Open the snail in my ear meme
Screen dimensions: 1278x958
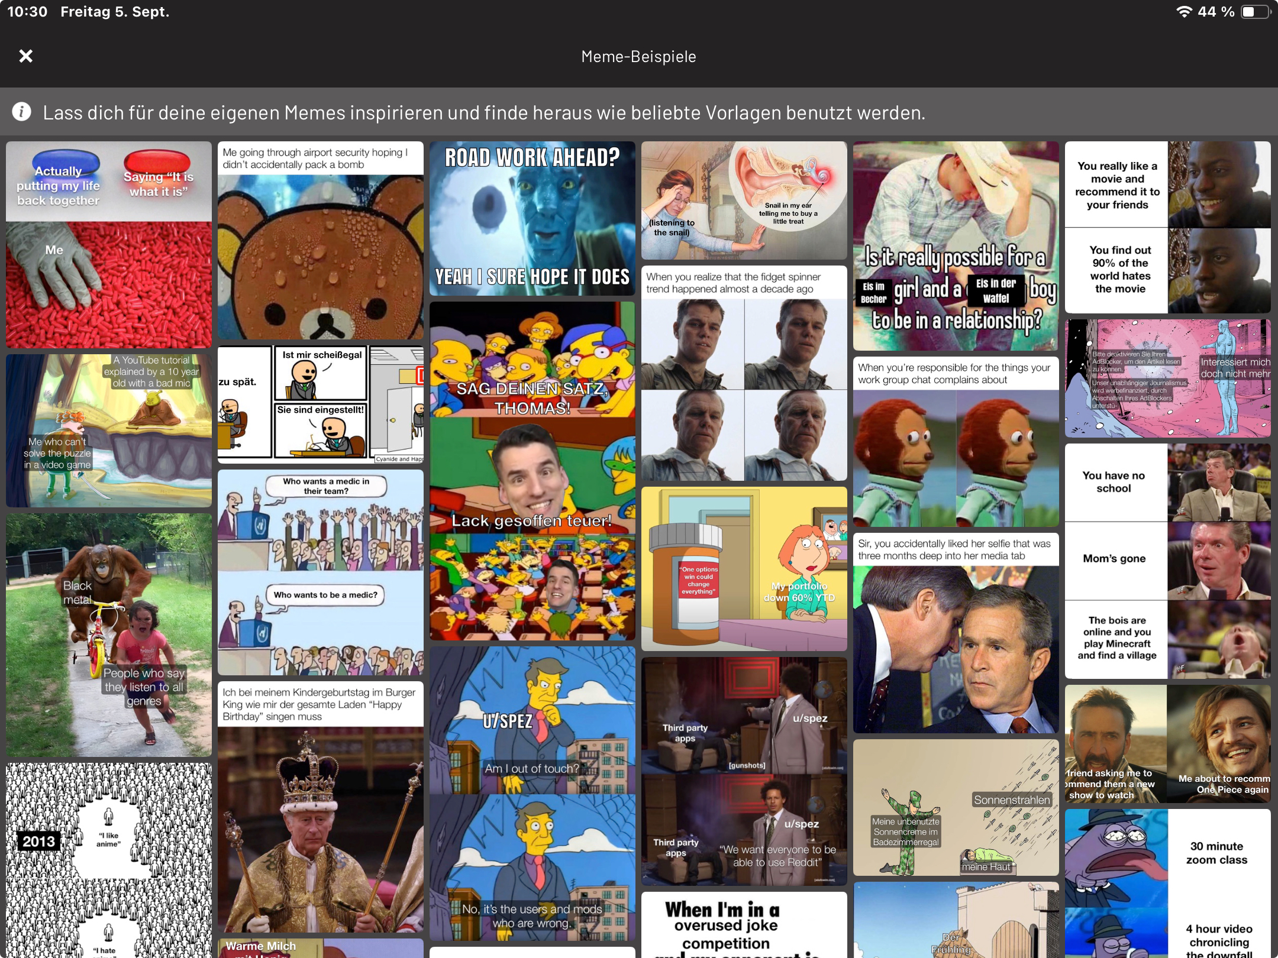tap(744, 200)
